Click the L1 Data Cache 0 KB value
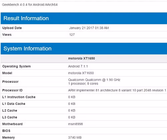This screenshot has height=140, width=167. pos(72,104)
